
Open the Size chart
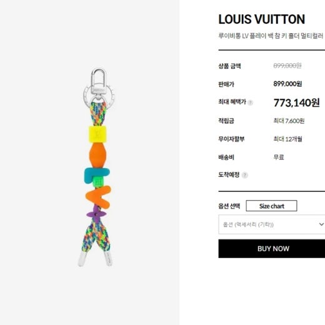click(x=271, y=206)
